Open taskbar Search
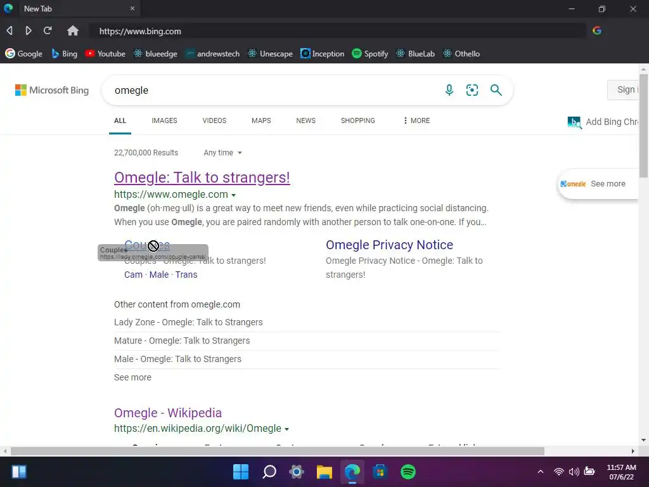Image resolution: width=649 pixels, height=487 pixels. click(269, 472)
